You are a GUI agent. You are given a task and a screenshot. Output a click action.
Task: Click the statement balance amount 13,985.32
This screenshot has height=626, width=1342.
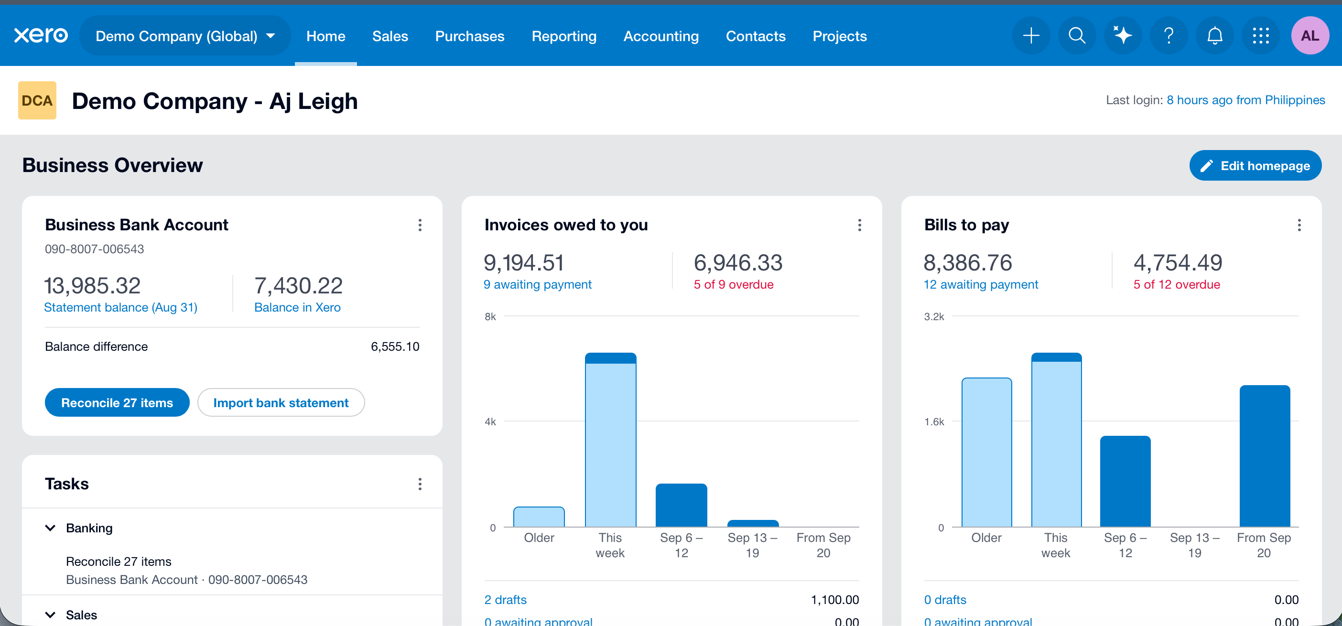pos(92,285)
